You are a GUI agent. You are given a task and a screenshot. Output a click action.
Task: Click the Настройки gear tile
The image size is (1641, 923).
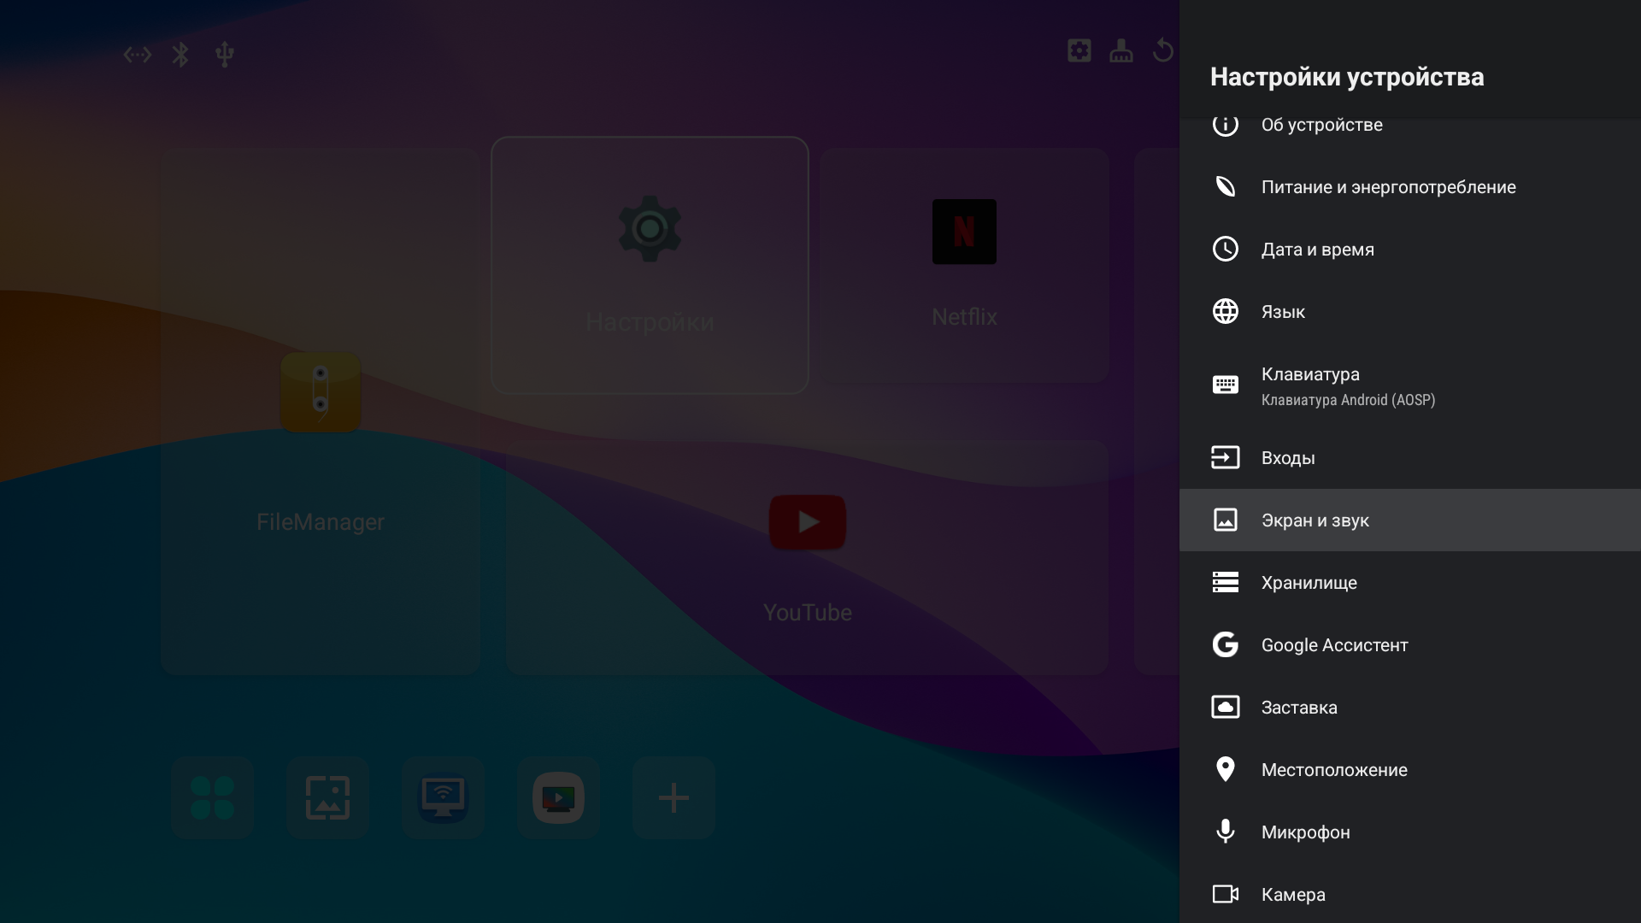point(650,265)
